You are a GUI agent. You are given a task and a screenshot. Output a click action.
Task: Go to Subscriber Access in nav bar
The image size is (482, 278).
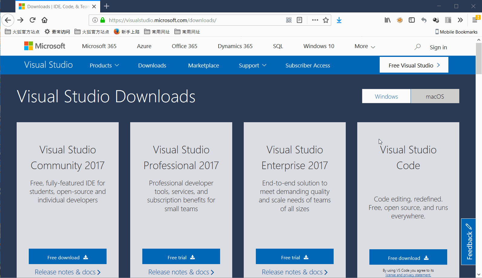point(308,65)
